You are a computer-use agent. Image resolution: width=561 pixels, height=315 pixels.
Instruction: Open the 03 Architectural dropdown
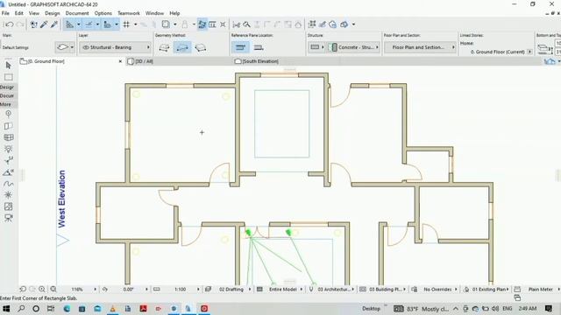pos(335,290)
